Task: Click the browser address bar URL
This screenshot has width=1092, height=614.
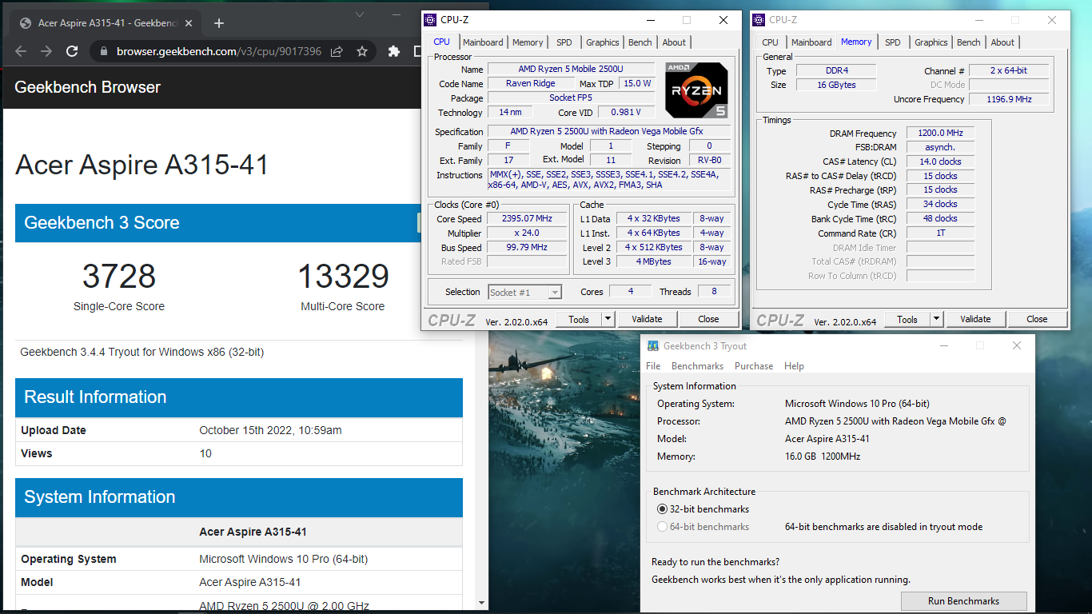Action: (x=219, y=51)
